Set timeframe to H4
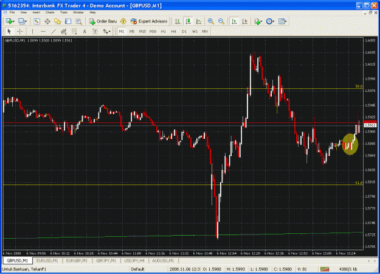The image size is (380, 274). (173, 31)
